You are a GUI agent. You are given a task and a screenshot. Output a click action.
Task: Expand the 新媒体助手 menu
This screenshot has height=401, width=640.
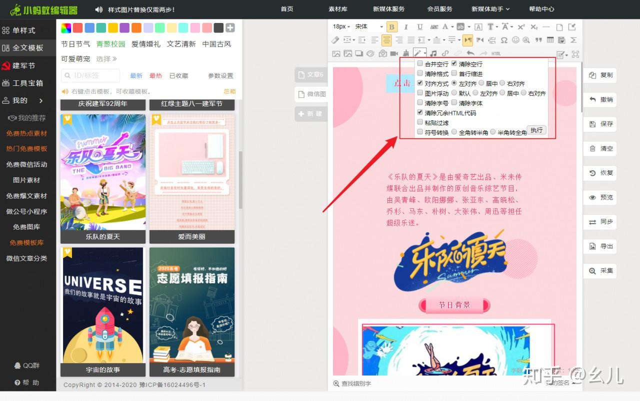pyautogui.click(x=490, y=9)
